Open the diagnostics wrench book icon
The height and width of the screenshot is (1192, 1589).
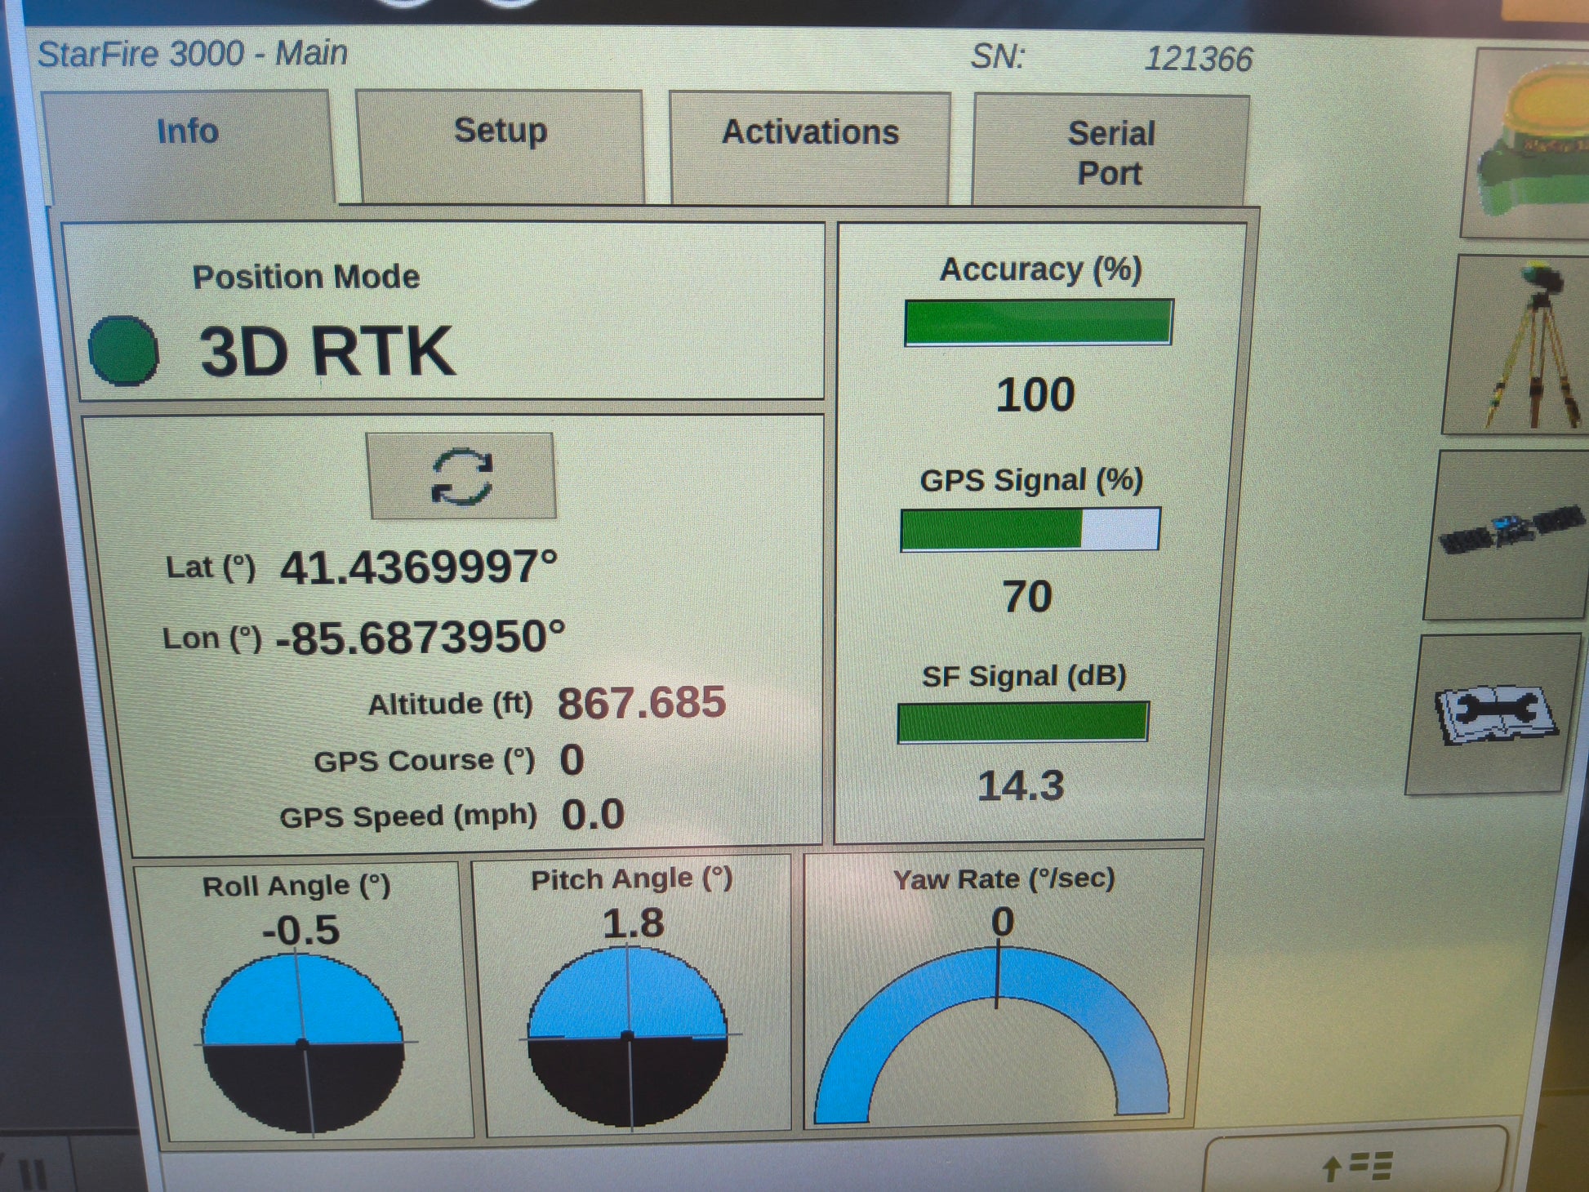pos(1494,714)
